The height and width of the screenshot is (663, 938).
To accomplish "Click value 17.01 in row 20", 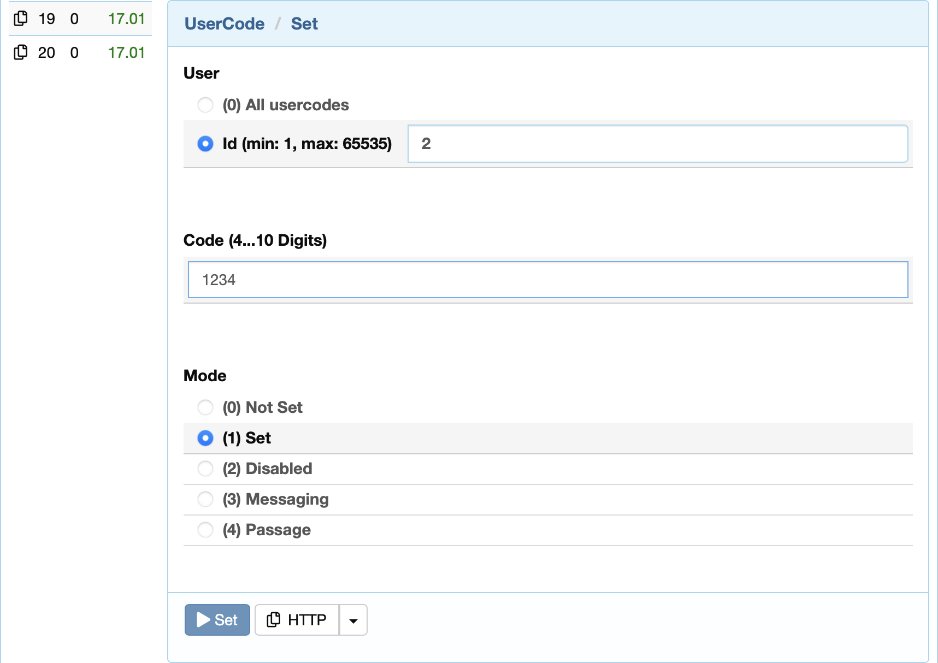I will (126, 52).
